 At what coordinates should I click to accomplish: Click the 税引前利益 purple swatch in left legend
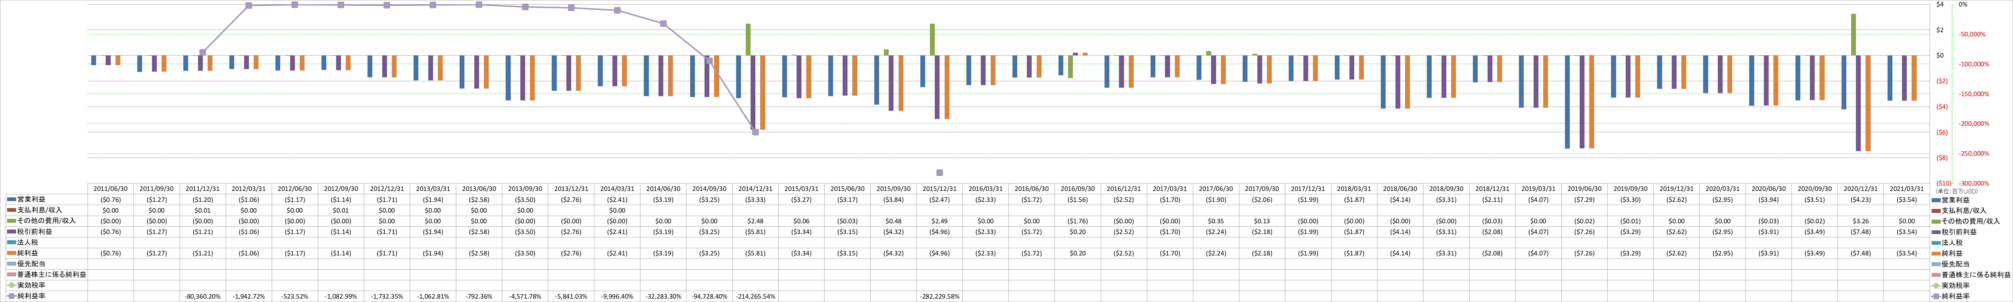(x=11, y=232)
